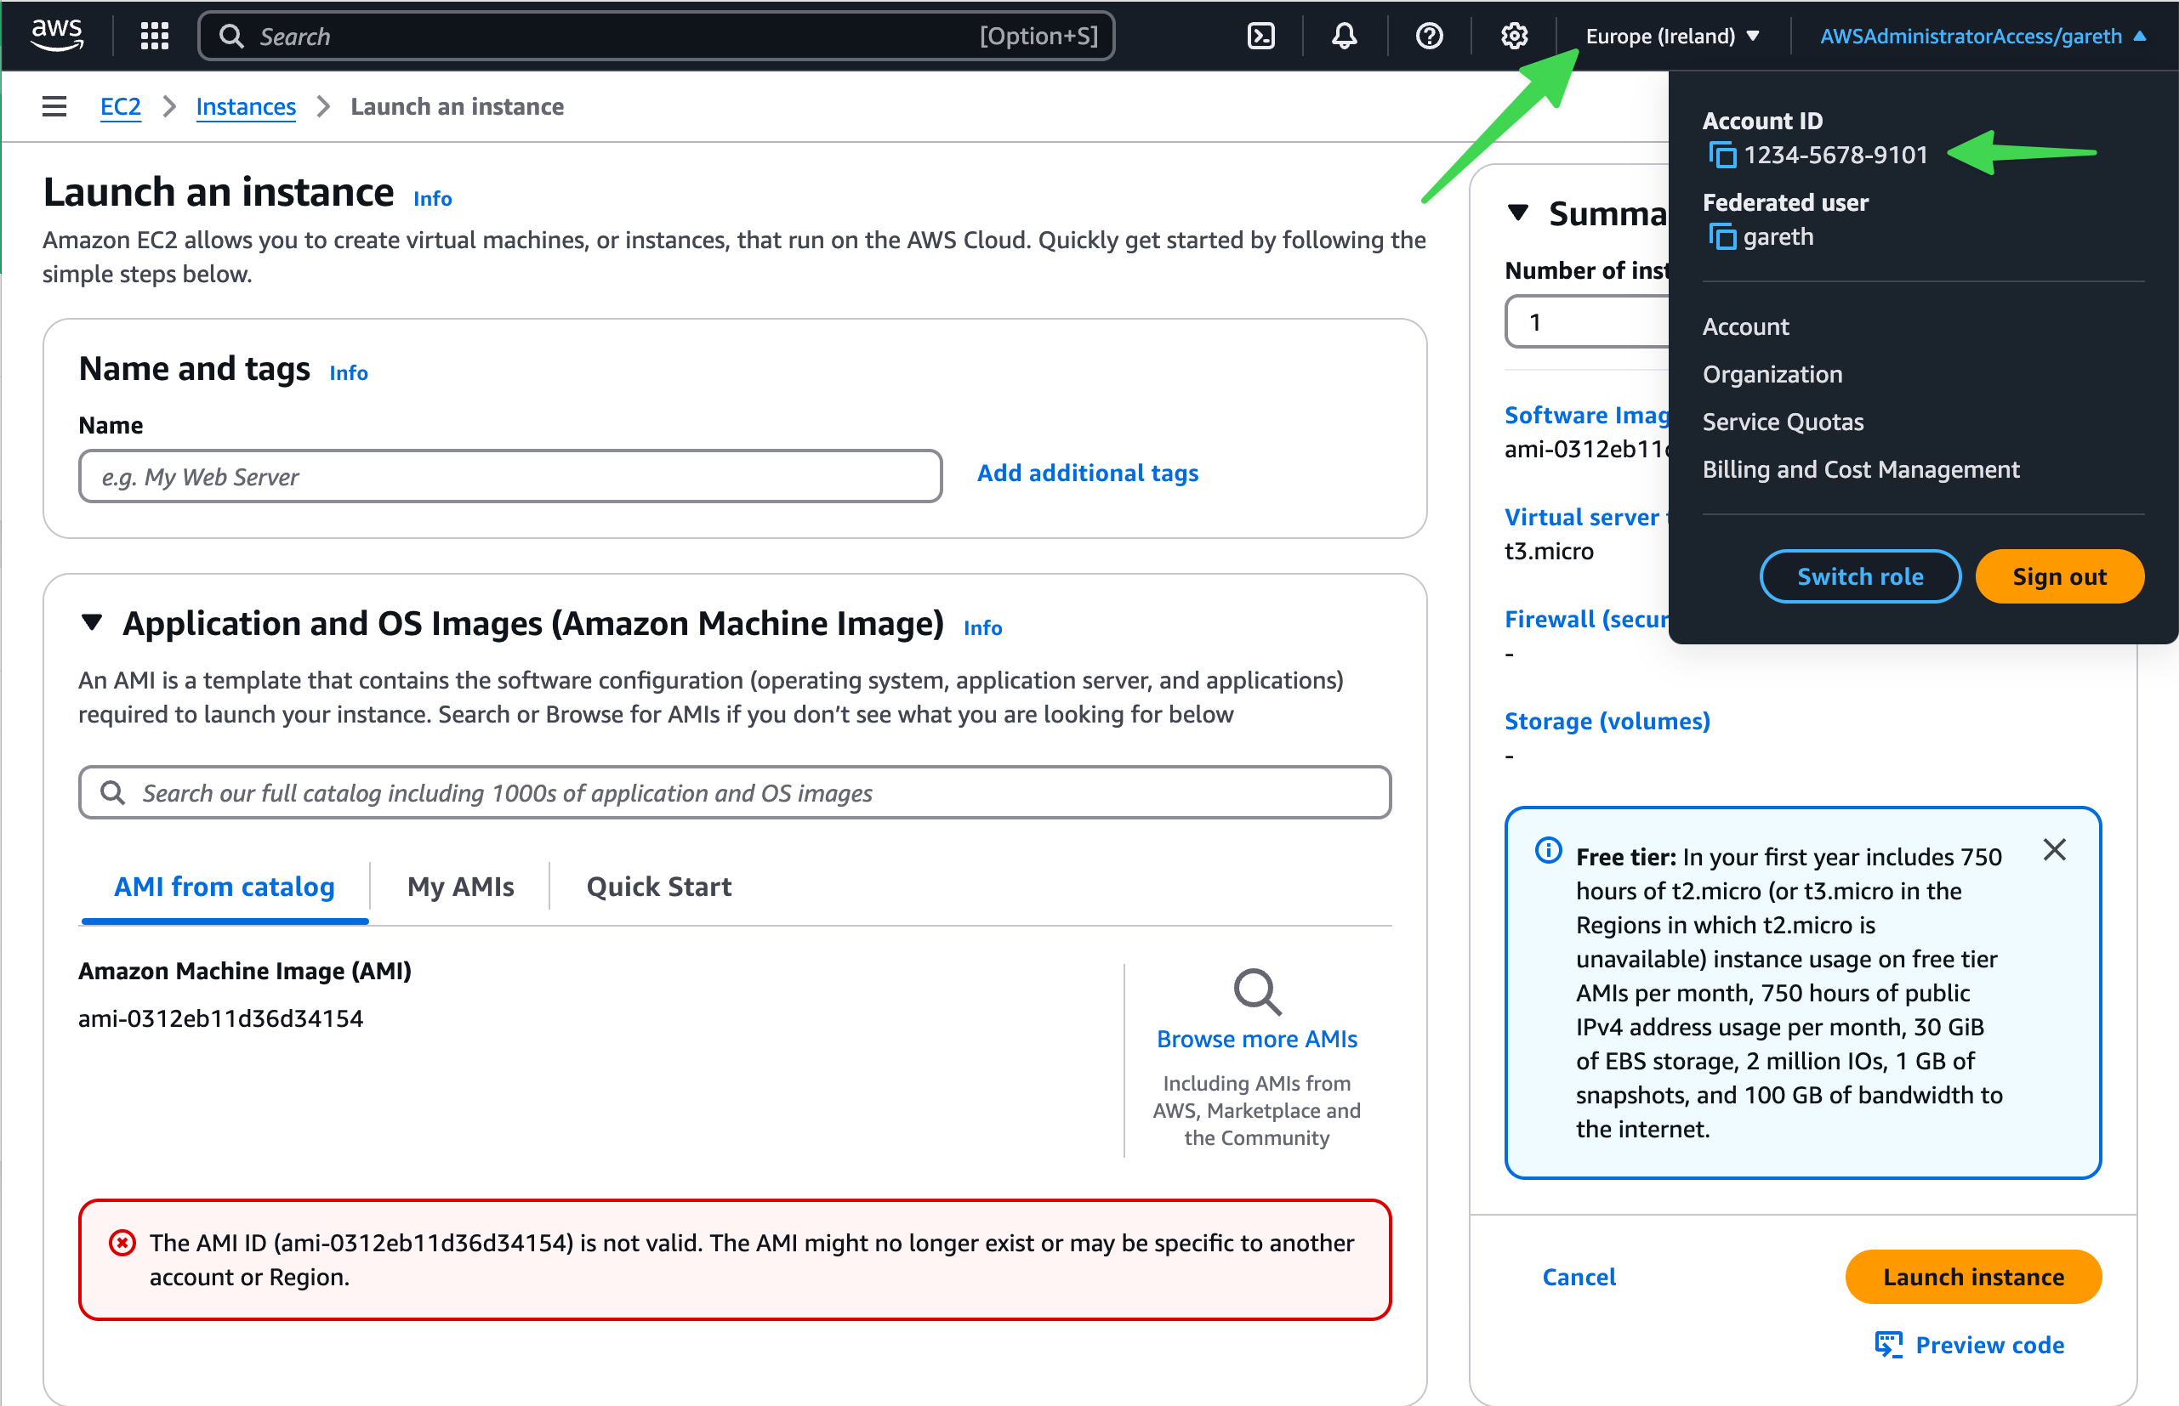This screenshot has width=2179, height=1406.
Task: Open the Europe (Ireland) region dropdown
Action: pyautogui.click(x=1672, y=36)
